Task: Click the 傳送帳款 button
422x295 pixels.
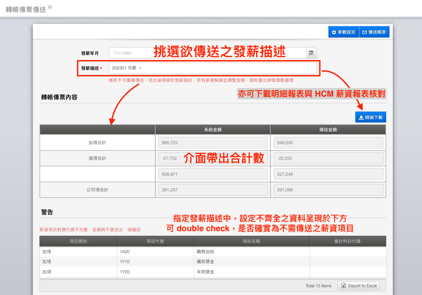Action: (374, 32)
